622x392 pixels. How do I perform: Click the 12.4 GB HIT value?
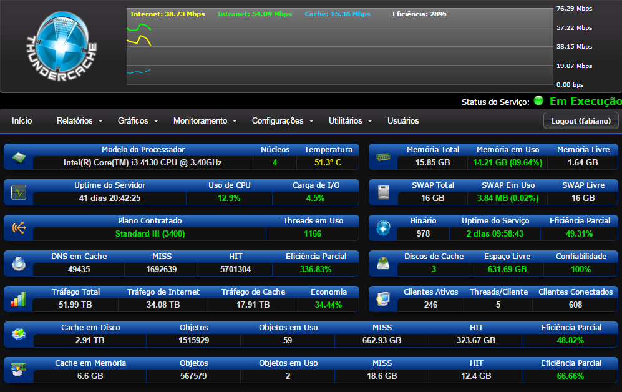tap(476, 376)
